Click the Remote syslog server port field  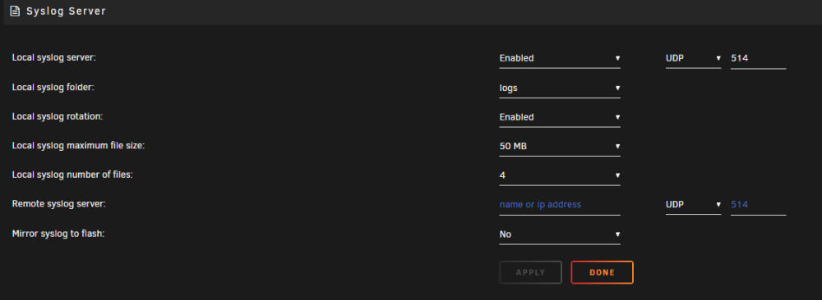(758, 205)
